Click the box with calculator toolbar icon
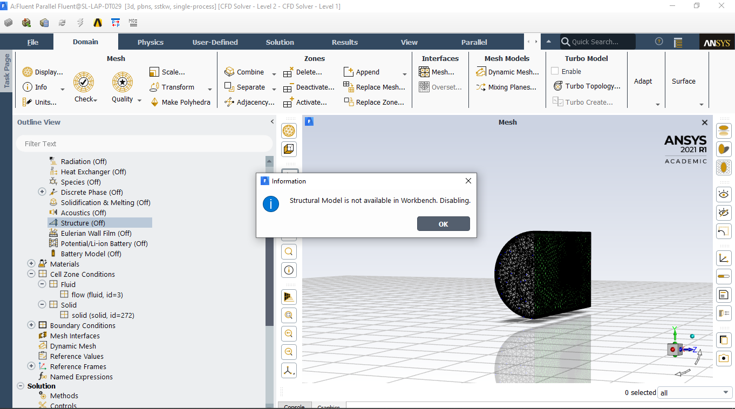Viewport: 735px width, 409px height. [44, 23]
